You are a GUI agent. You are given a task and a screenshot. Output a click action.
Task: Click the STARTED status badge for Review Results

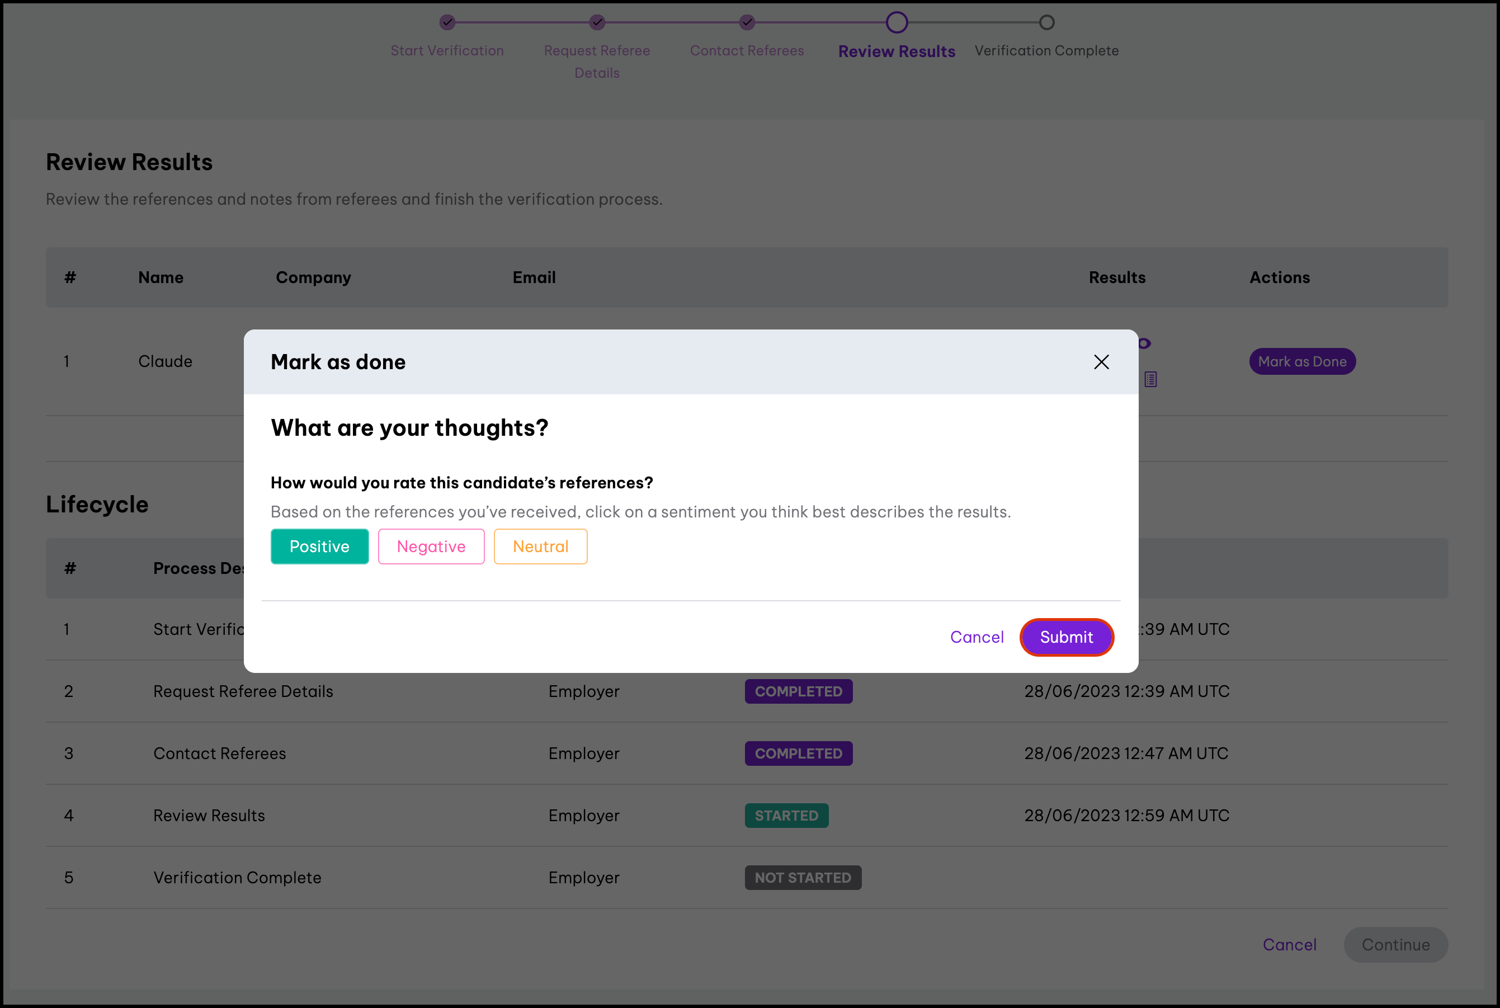click(786, 815)
